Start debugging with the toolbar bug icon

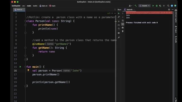coord(157,6)
